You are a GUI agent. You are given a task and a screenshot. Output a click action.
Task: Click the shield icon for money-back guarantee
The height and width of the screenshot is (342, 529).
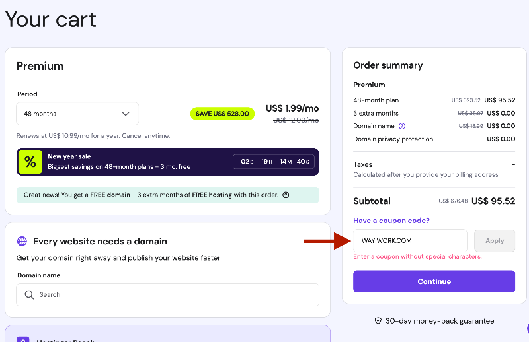[378, 321]
